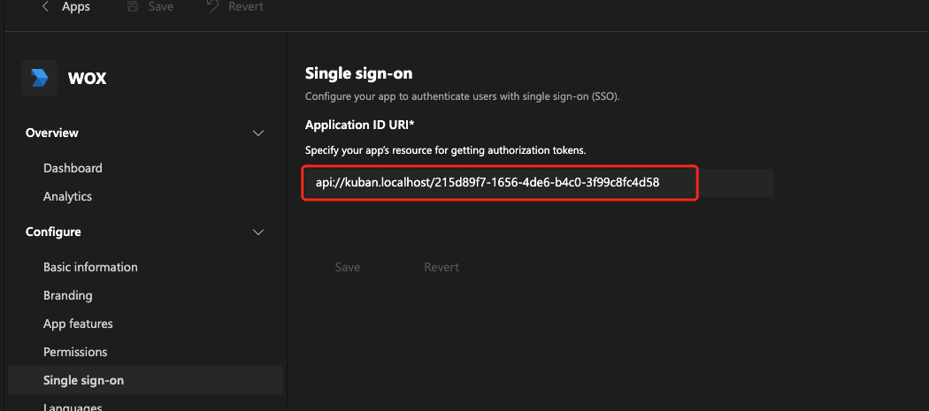Click the WOX app logo icon
929x411 pixels.
point(40,78)
